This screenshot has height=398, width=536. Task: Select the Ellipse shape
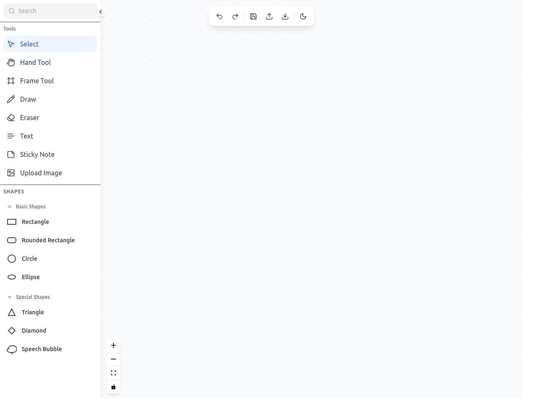point(50,277)
